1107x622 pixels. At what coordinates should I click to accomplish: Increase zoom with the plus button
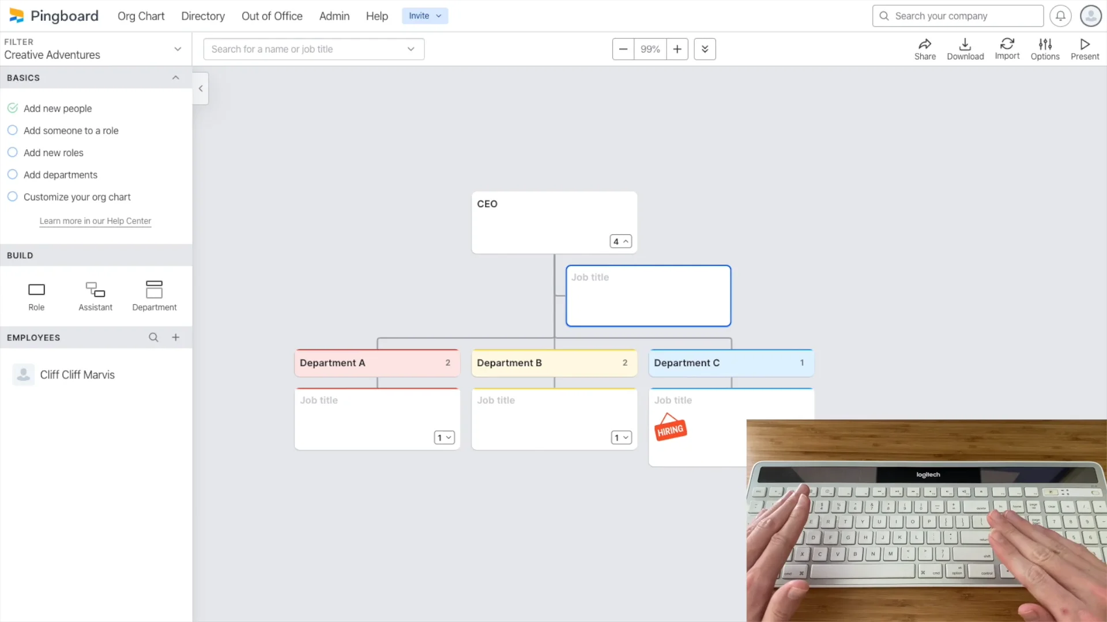(677, 49)
